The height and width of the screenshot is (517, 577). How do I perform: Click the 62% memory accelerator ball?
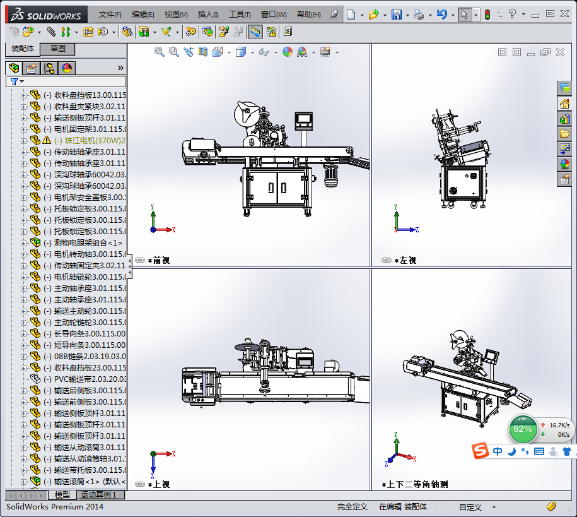523,429
